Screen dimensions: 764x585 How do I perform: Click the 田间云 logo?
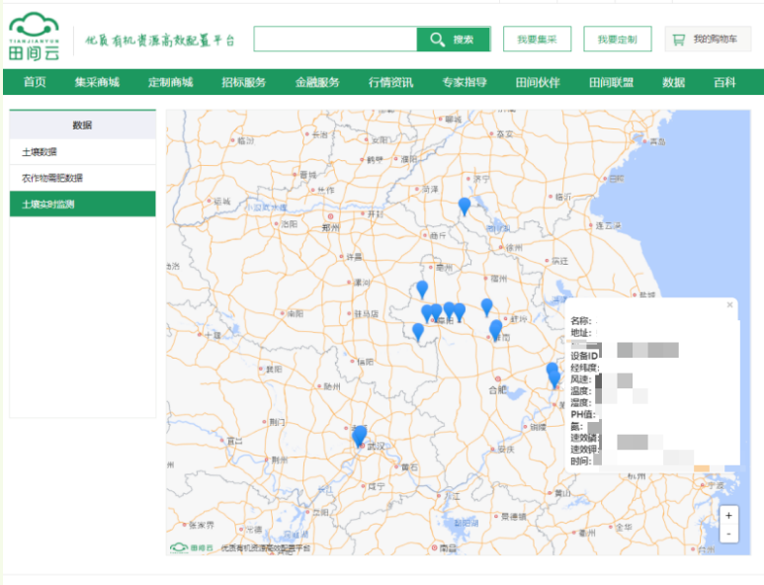[x=35, y=38]
